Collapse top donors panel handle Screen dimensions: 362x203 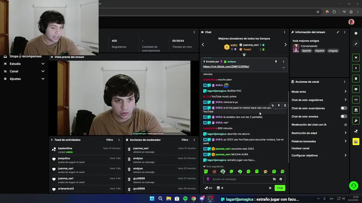click(x=244, y=55)
